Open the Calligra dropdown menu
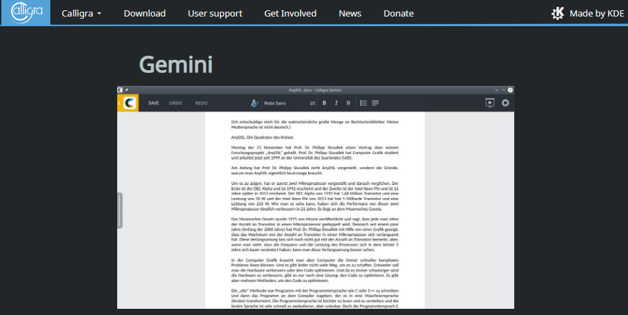The height and width of the screenshot is (315, 628). point(81,14)
